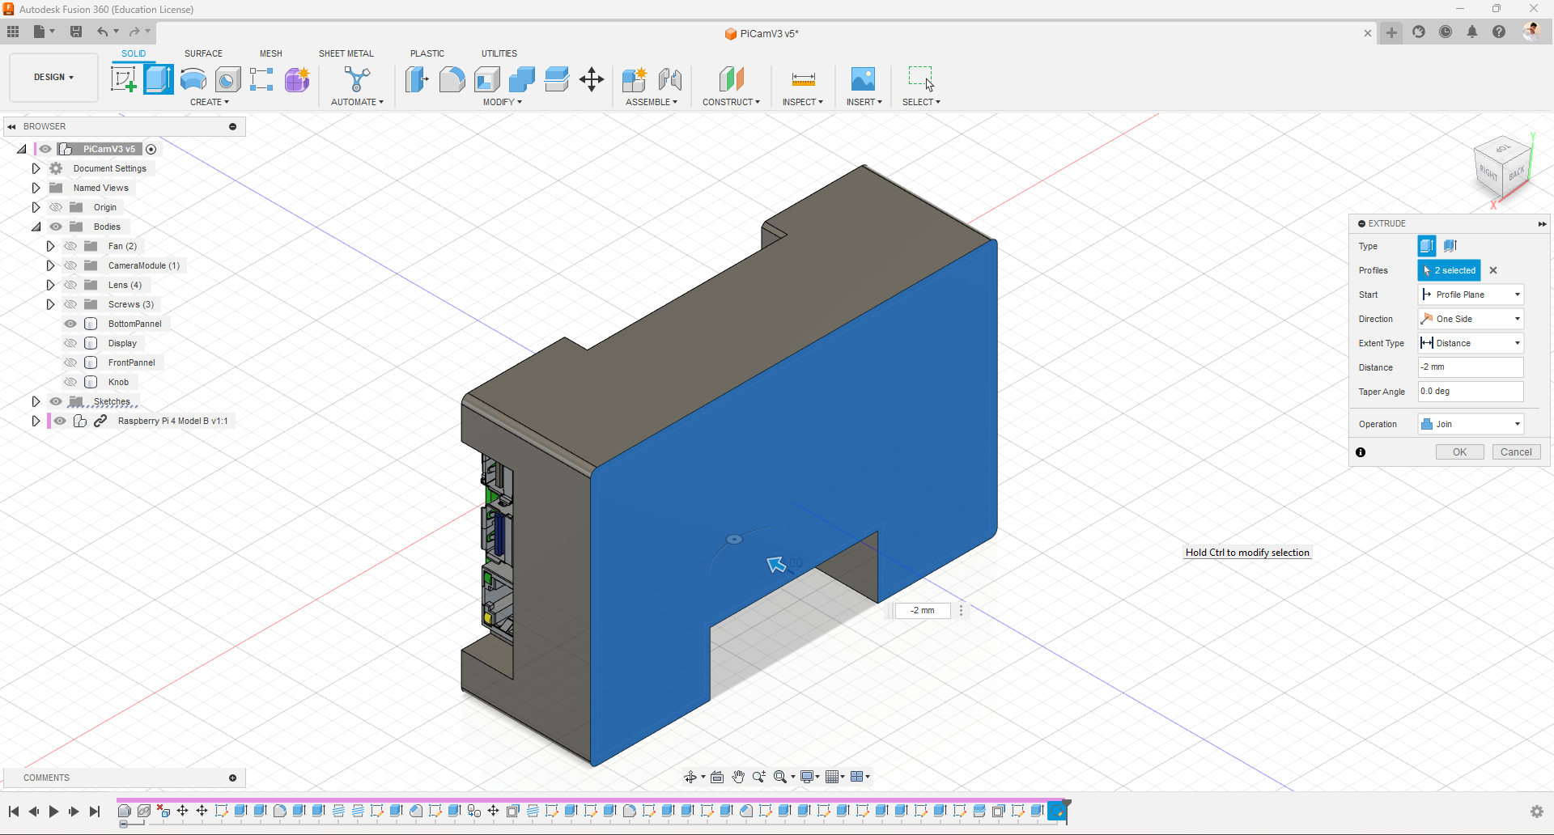The height and width of the screenshot is (835, 1554).
Task: Open the Operation dropdown set to Join
Action: point(1471,424)
